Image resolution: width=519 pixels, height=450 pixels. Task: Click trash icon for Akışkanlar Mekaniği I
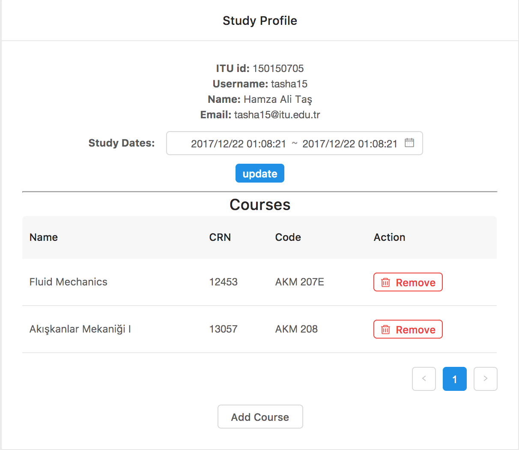coord(386,330)
